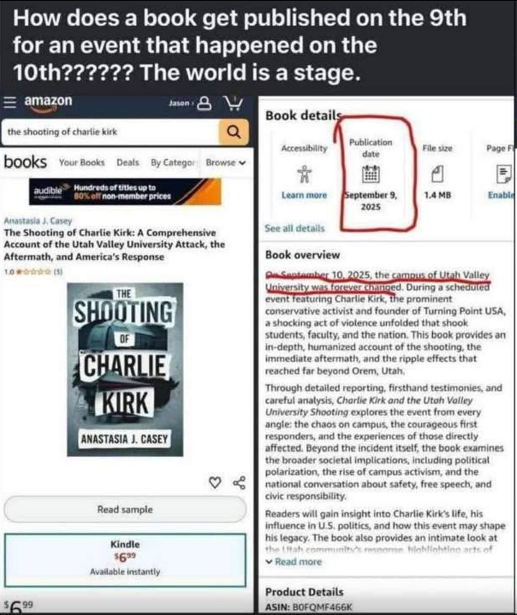This screenshot has width=517, height=615.
Task: Click the Publication date calendar icon
Action: pos(371,174)
